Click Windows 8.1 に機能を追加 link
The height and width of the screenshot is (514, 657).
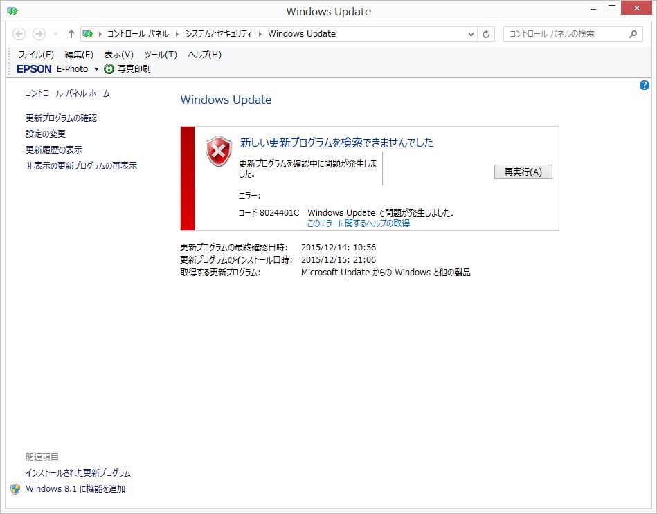(x=75, y=489)
